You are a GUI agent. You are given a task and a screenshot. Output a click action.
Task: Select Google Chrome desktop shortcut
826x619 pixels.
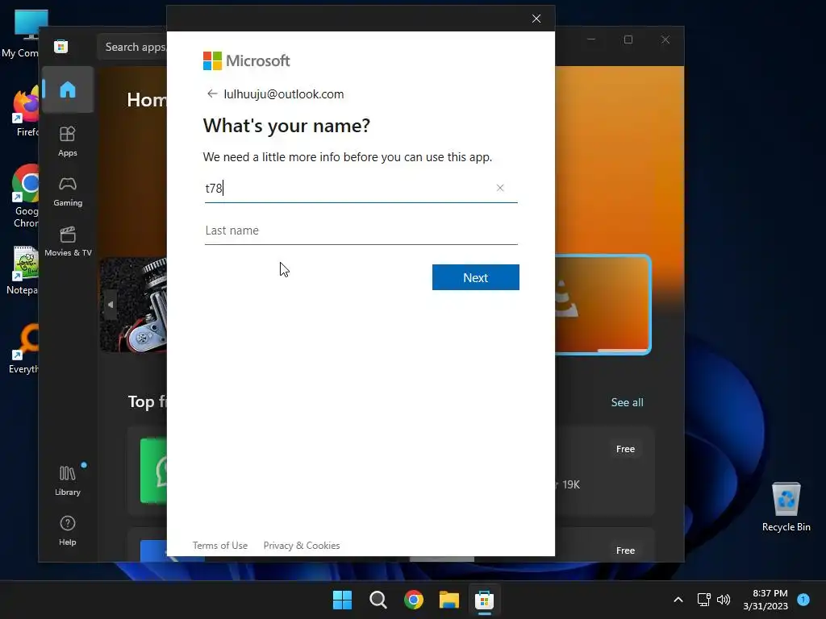click(25, 196)
